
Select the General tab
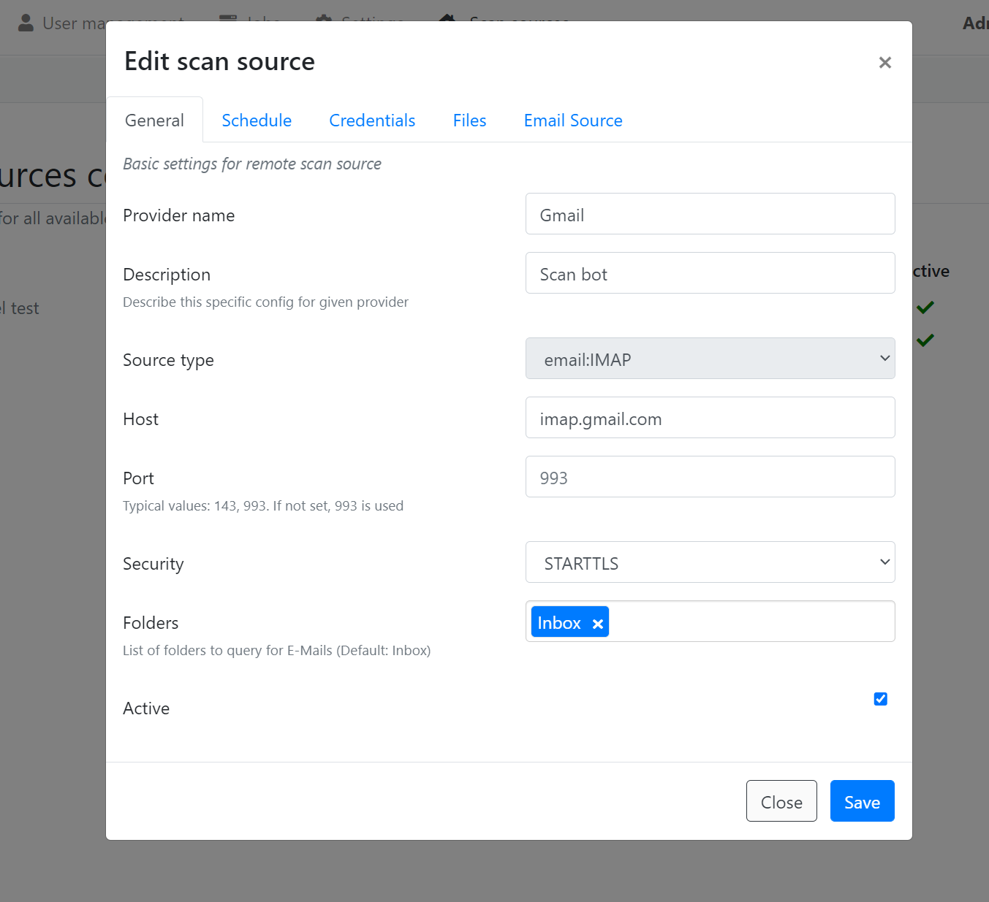(154, 121)
